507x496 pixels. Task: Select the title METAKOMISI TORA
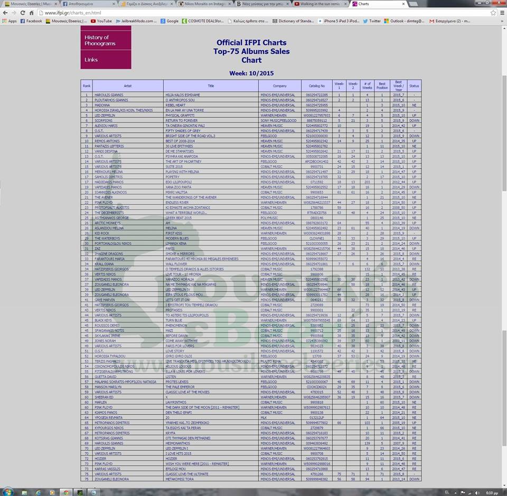pyautogui.click(x=180, y=479)
